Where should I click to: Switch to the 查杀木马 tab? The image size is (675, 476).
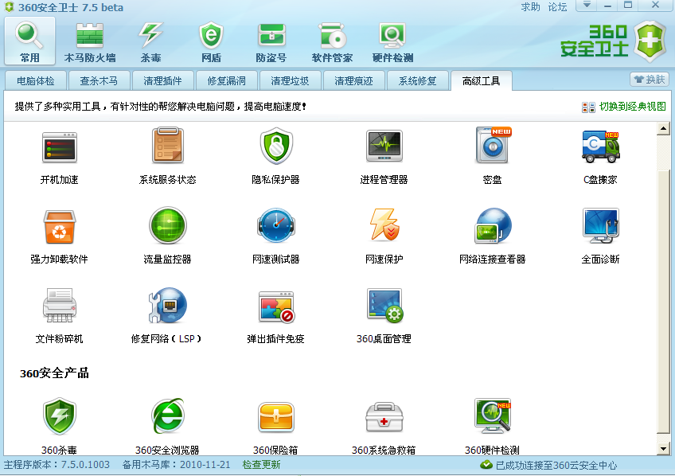click(x=99, y=81)
